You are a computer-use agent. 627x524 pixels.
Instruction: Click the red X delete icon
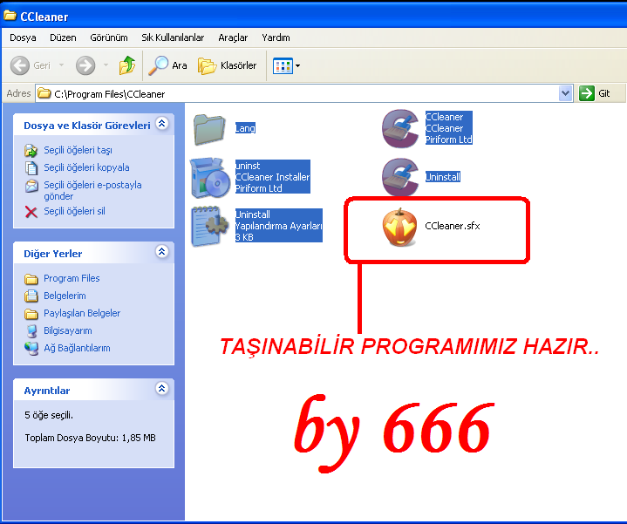(x=31, y=212)
